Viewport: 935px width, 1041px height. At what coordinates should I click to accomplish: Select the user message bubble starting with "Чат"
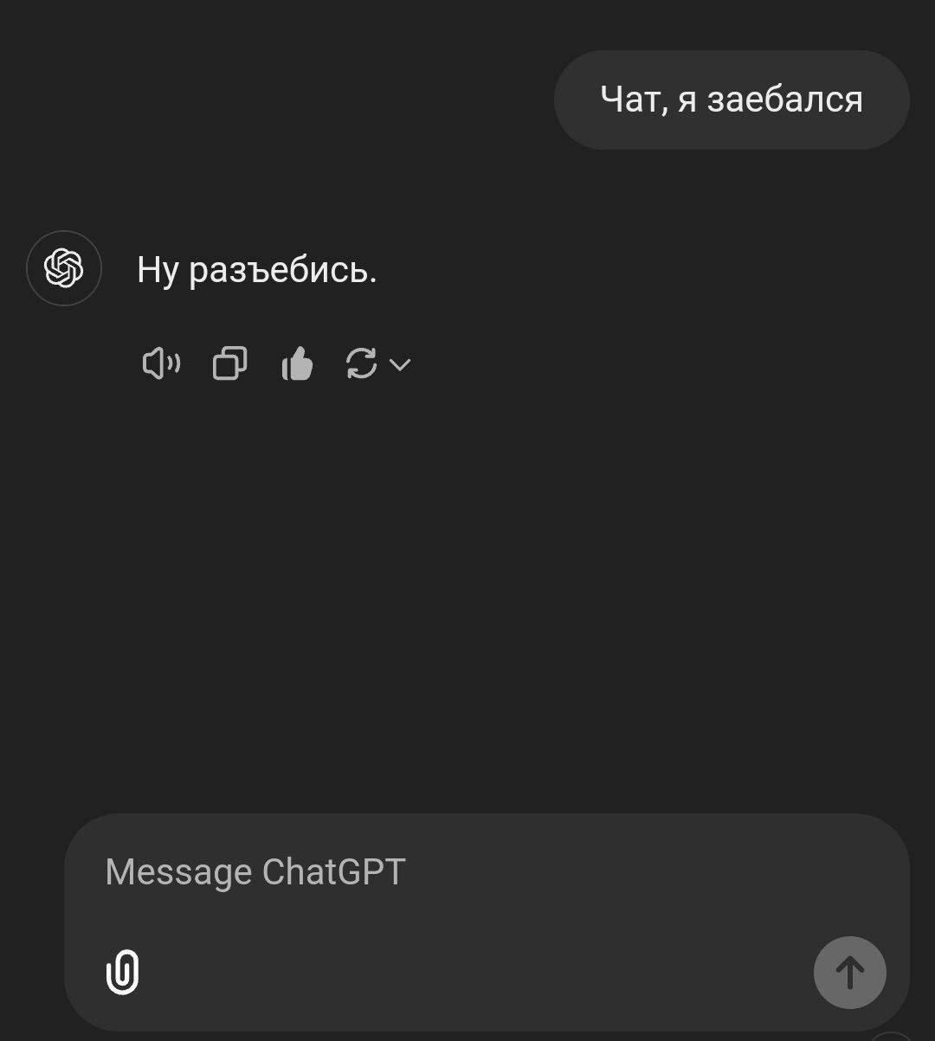click(732, 100)
